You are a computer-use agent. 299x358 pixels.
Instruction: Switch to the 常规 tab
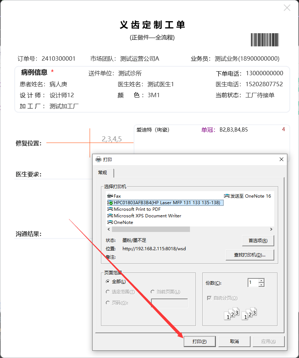point(103,173)
